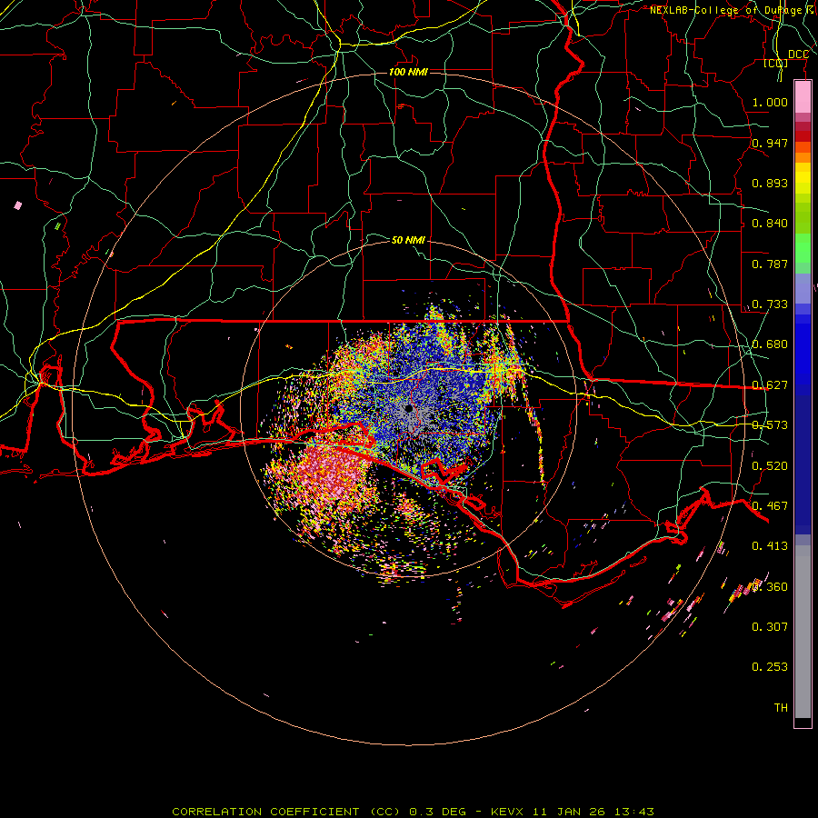Image resolution: width=818 pixels, height=818 pixels.
Task: Click the 50 NMI range ring label
Action: pyautogui.click(x=408, y=240)
